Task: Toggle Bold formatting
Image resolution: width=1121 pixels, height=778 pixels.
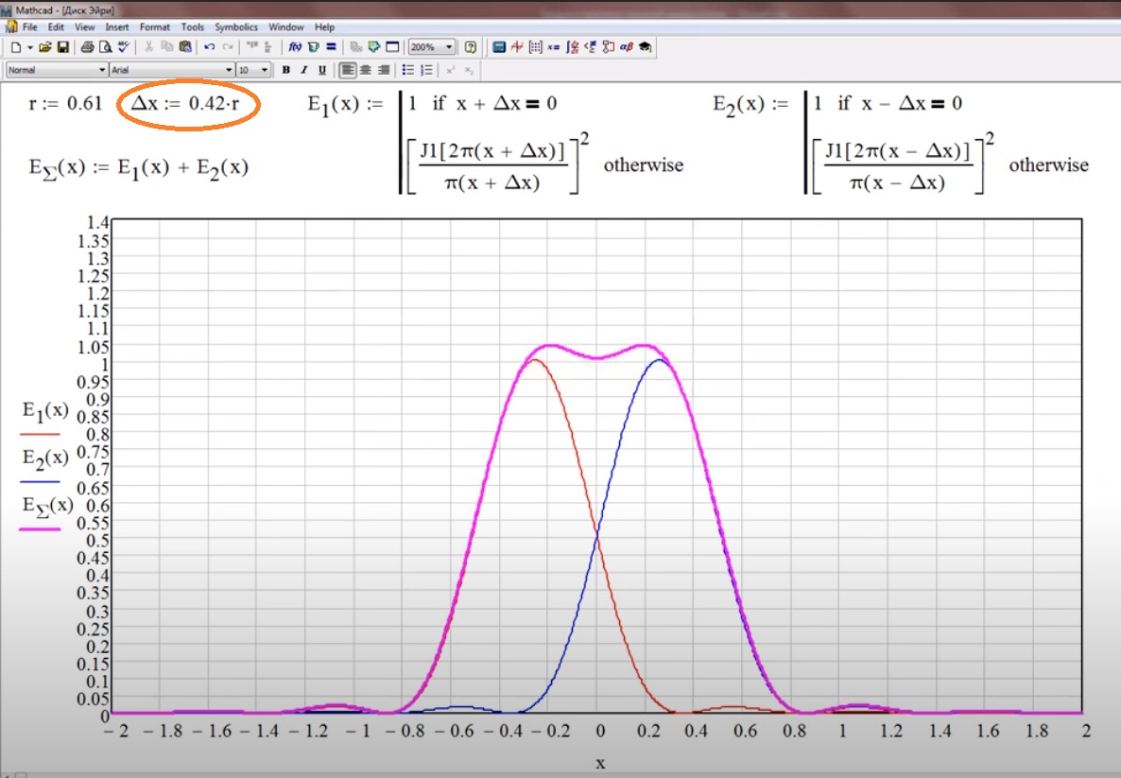Action: 286,70
